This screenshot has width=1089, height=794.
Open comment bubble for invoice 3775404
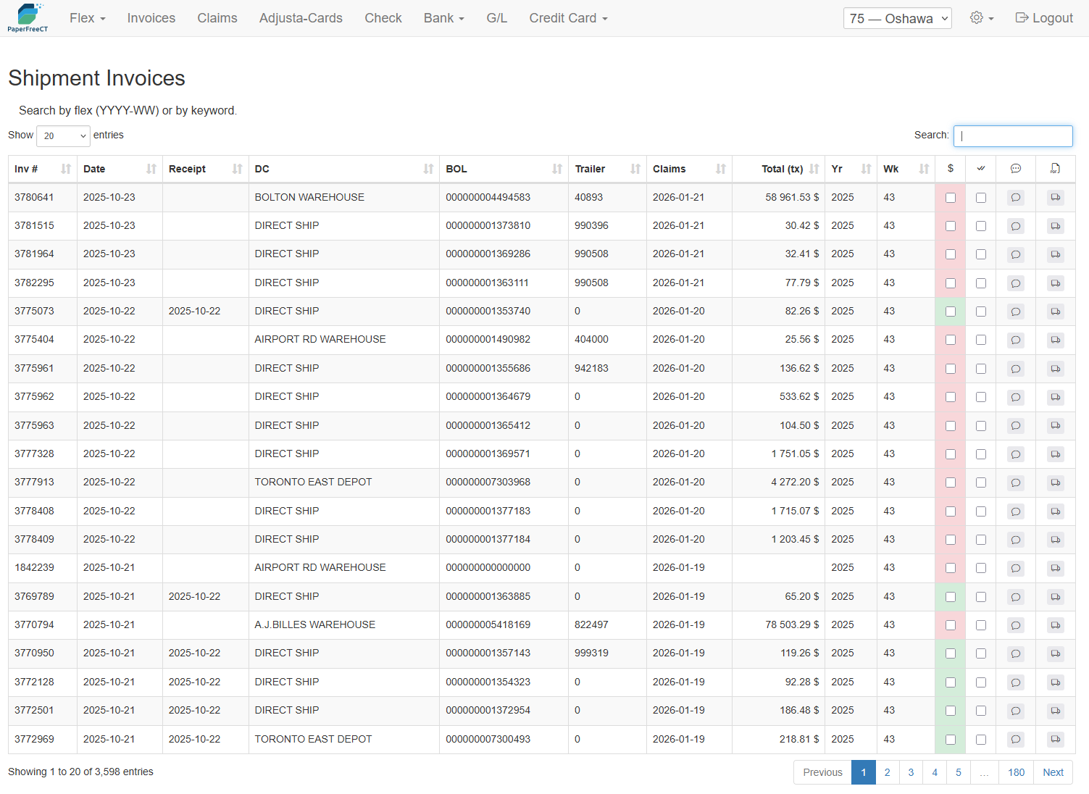pos(1015,340)
